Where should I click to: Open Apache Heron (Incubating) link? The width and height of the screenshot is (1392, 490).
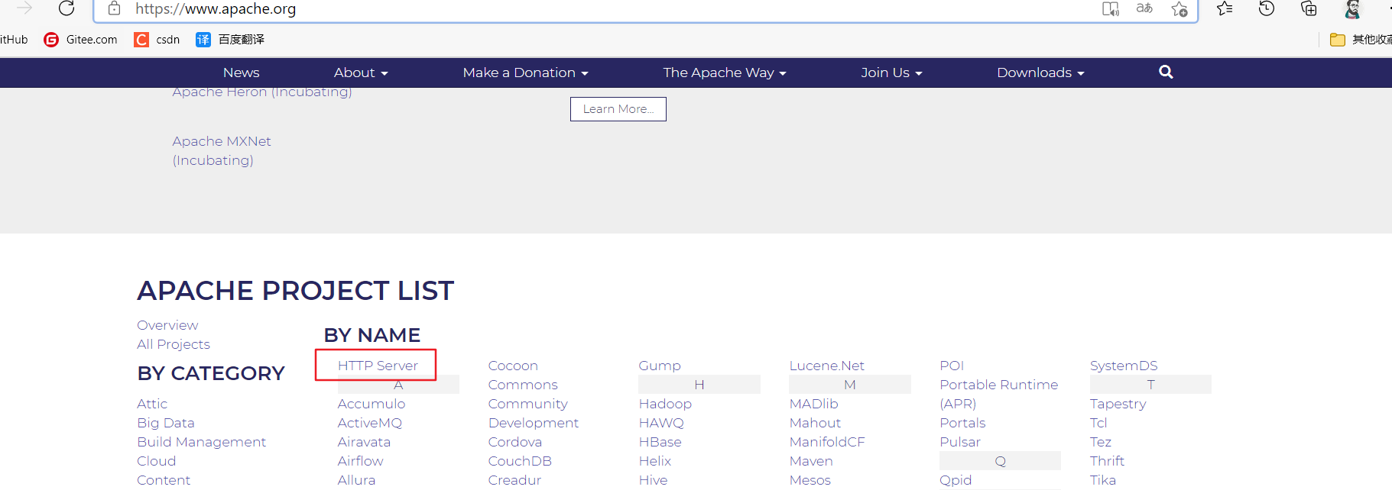point(262,92)
